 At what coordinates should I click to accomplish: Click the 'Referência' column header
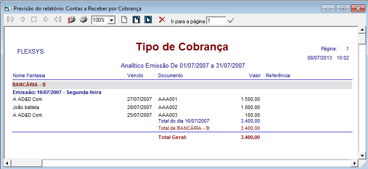point(278,75)
